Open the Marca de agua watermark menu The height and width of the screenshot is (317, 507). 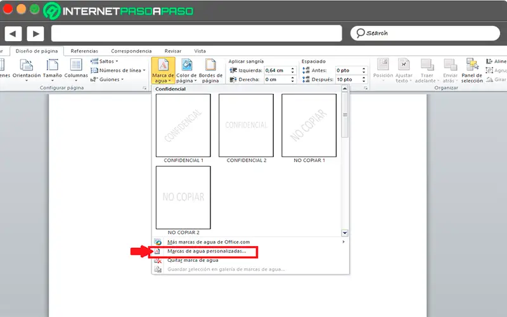point(164,71)
